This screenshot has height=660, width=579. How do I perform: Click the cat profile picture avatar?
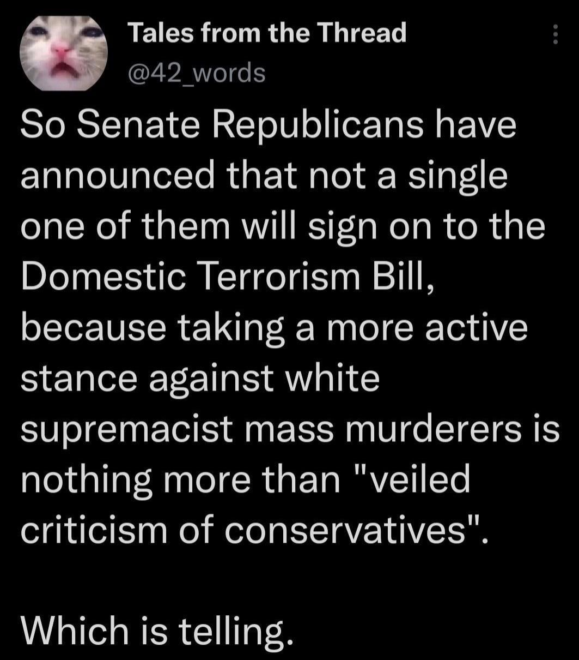[64, 52]
